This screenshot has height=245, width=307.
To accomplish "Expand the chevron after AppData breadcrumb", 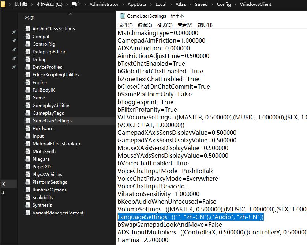I will pyautogui.click(x=151, y=4).
